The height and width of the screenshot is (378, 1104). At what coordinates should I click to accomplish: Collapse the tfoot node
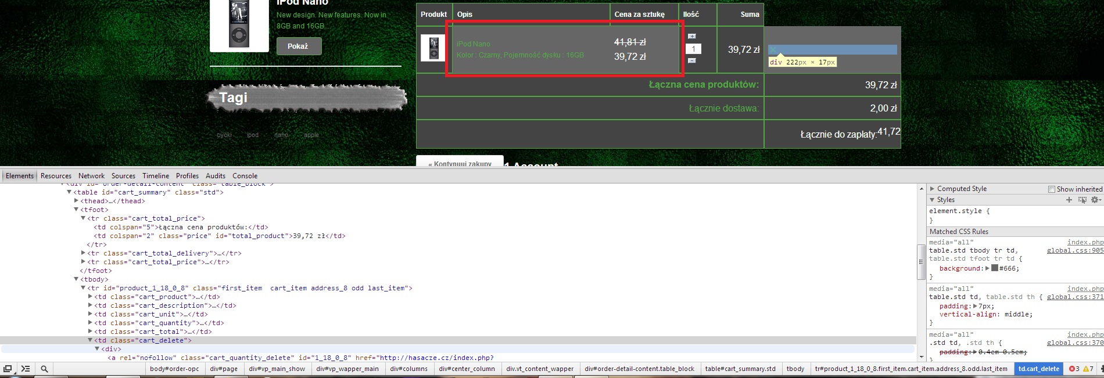[76, 210]
